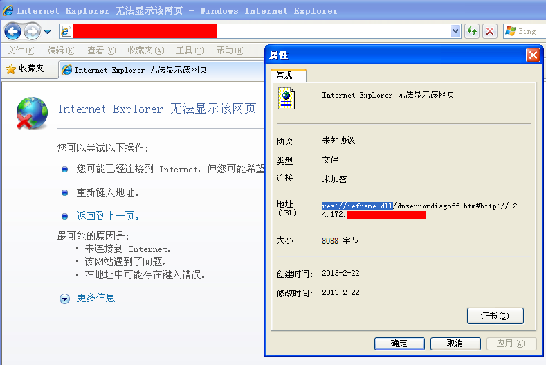Image resolution: width=546 pixels, height=365 pixels.
Task: Open the 工具(T) menu
Action: pos(190,51)
